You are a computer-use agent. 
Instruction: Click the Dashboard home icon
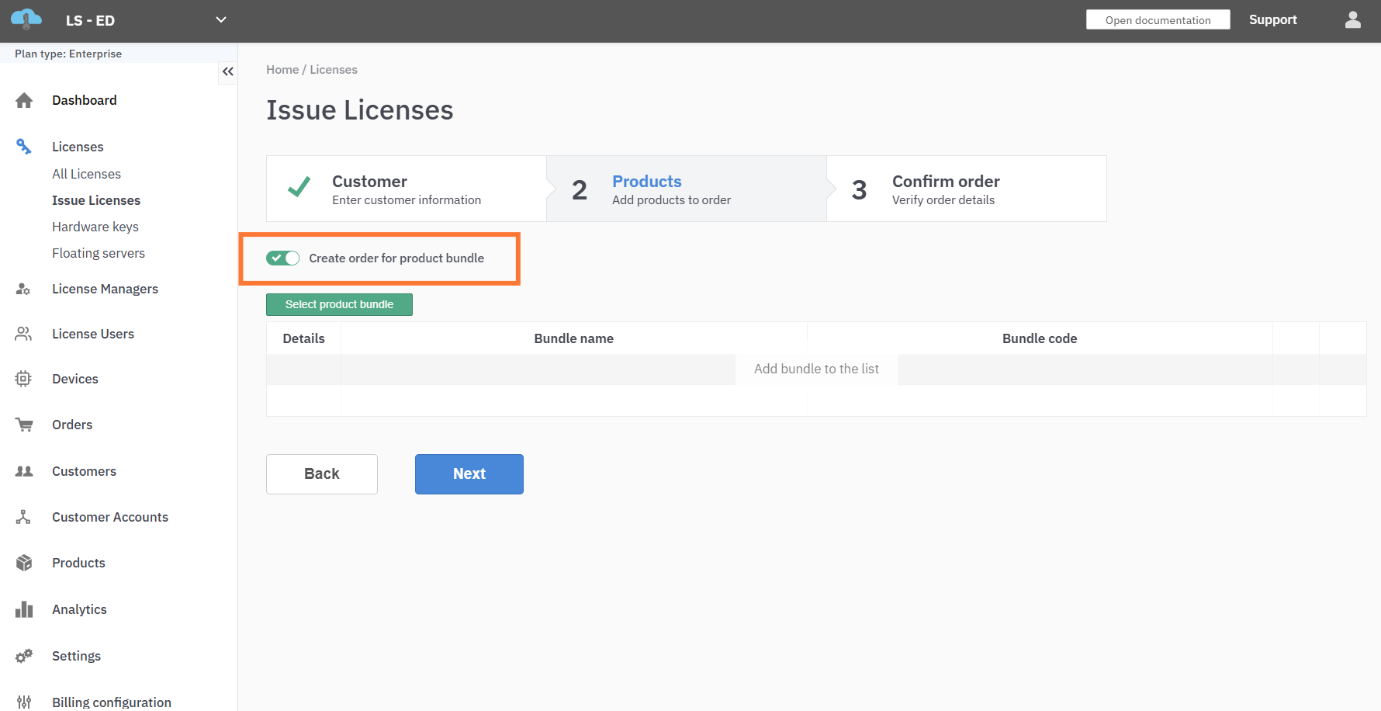pos(24,100)
